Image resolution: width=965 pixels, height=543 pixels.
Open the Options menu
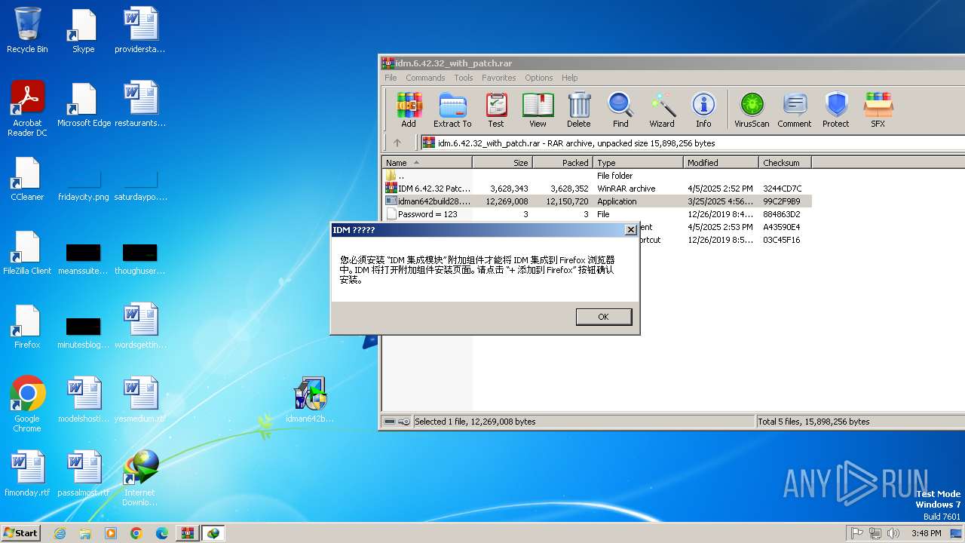click(x=539, y=78)
